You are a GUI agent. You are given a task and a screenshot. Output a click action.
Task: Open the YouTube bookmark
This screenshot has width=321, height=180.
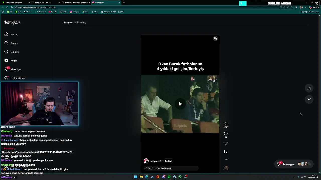click(53, 12)
